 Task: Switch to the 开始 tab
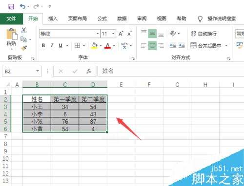pos(33,19)
